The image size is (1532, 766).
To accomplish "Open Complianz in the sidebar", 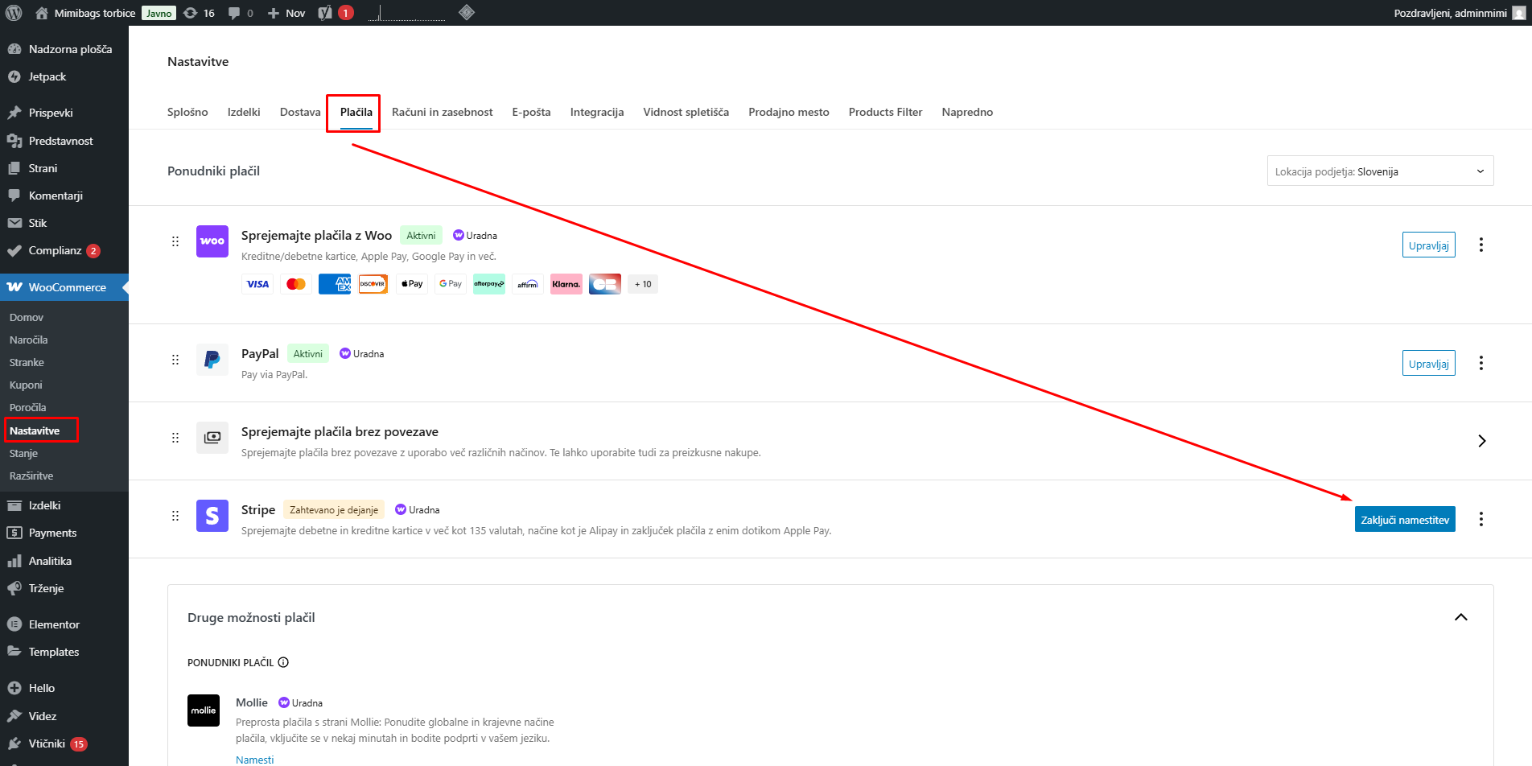I will [64, 250].
